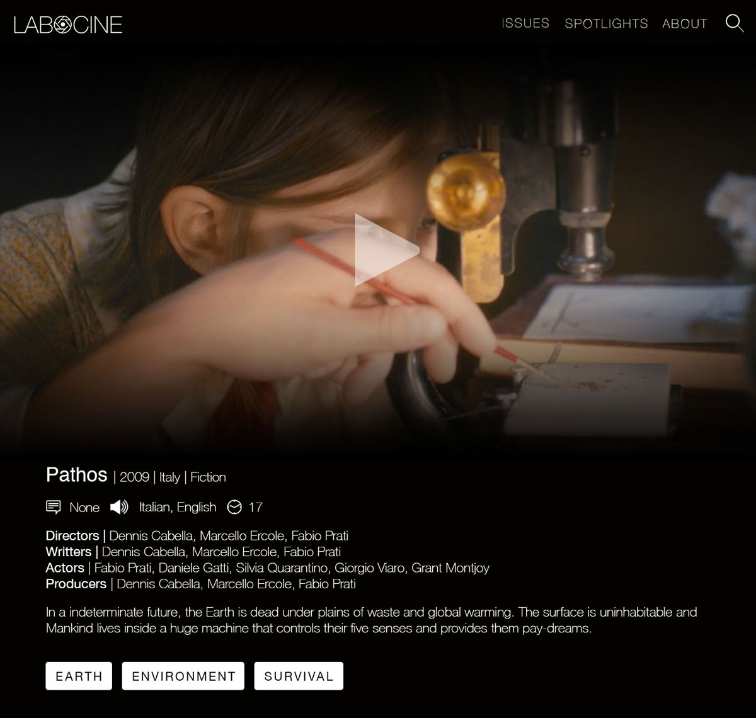This screenshot has width=756, height=718.
Task: Play the Pathos film video
Action: [x=386, y=250]
